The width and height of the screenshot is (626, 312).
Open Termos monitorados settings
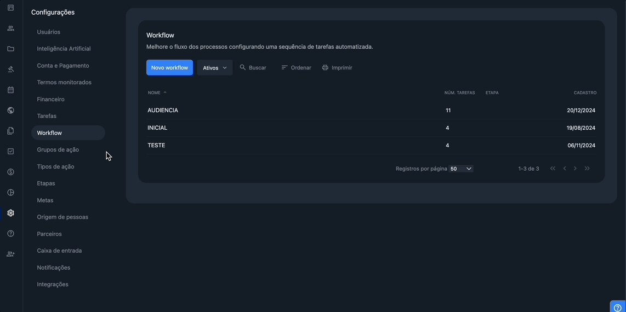64,83
